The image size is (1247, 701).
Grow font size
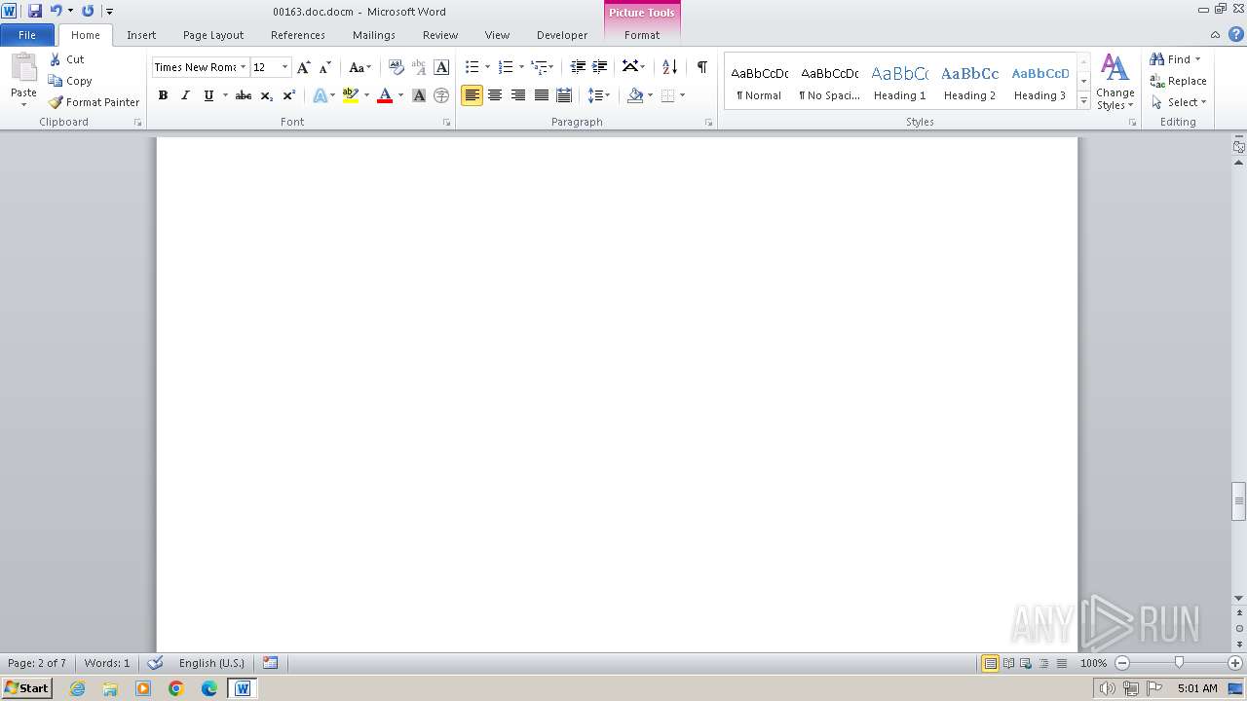point(303,67)
